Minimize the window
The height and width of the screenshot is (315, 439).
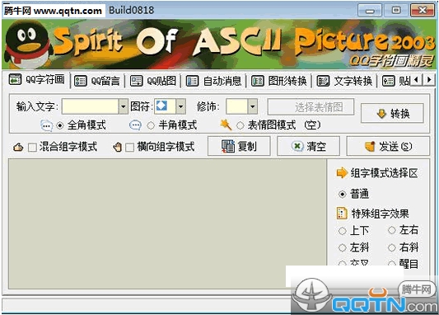click(x=370, y=11)
